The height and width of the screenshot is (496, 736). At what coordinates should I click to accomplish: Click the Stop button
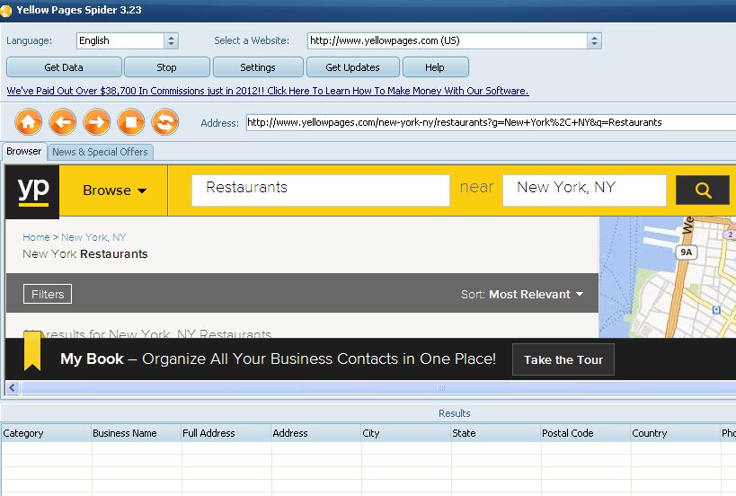click(166, 67)
